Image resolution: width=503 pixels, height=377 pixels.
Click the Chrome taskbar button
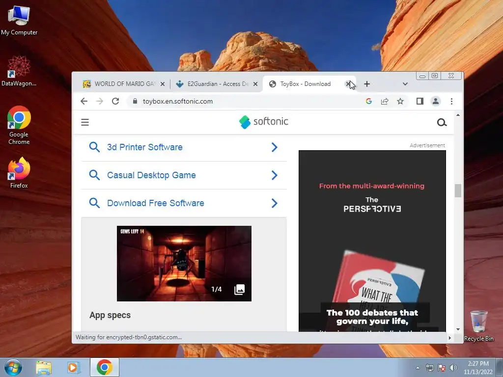105,367
